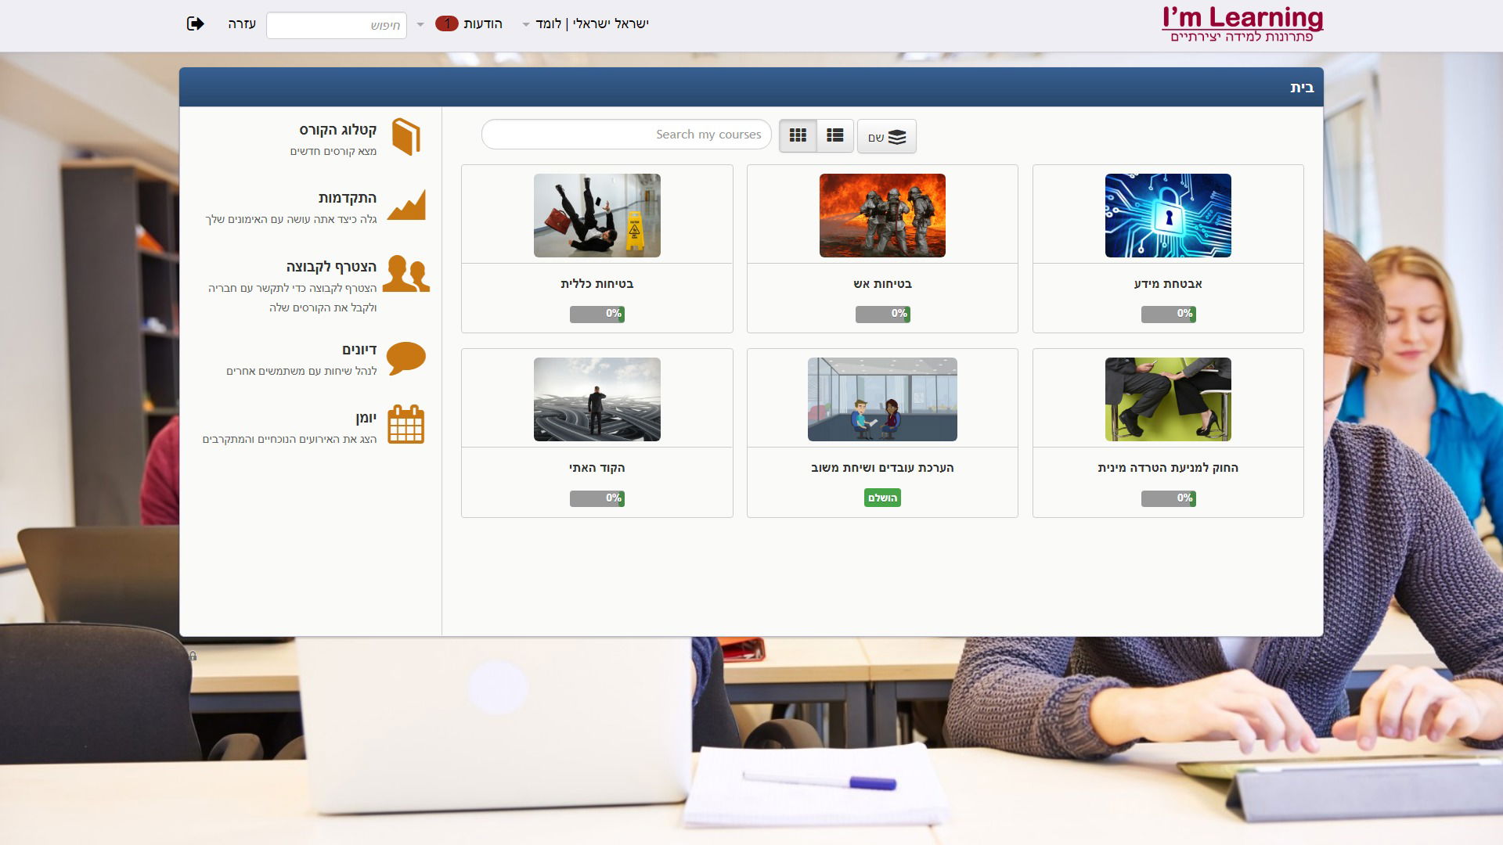The height and width of the screenshot is (845, 1503).
Task: Switch to list view
Action: [x=835, y=135]
